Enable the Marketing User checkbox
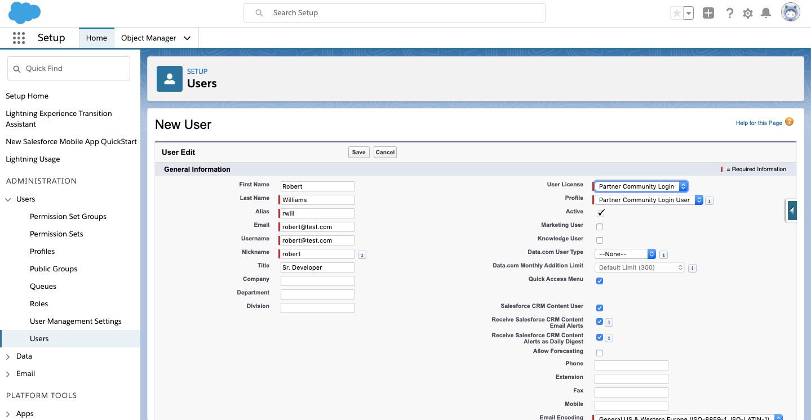The width and height of the screenshot is (811, 420). 600,227
